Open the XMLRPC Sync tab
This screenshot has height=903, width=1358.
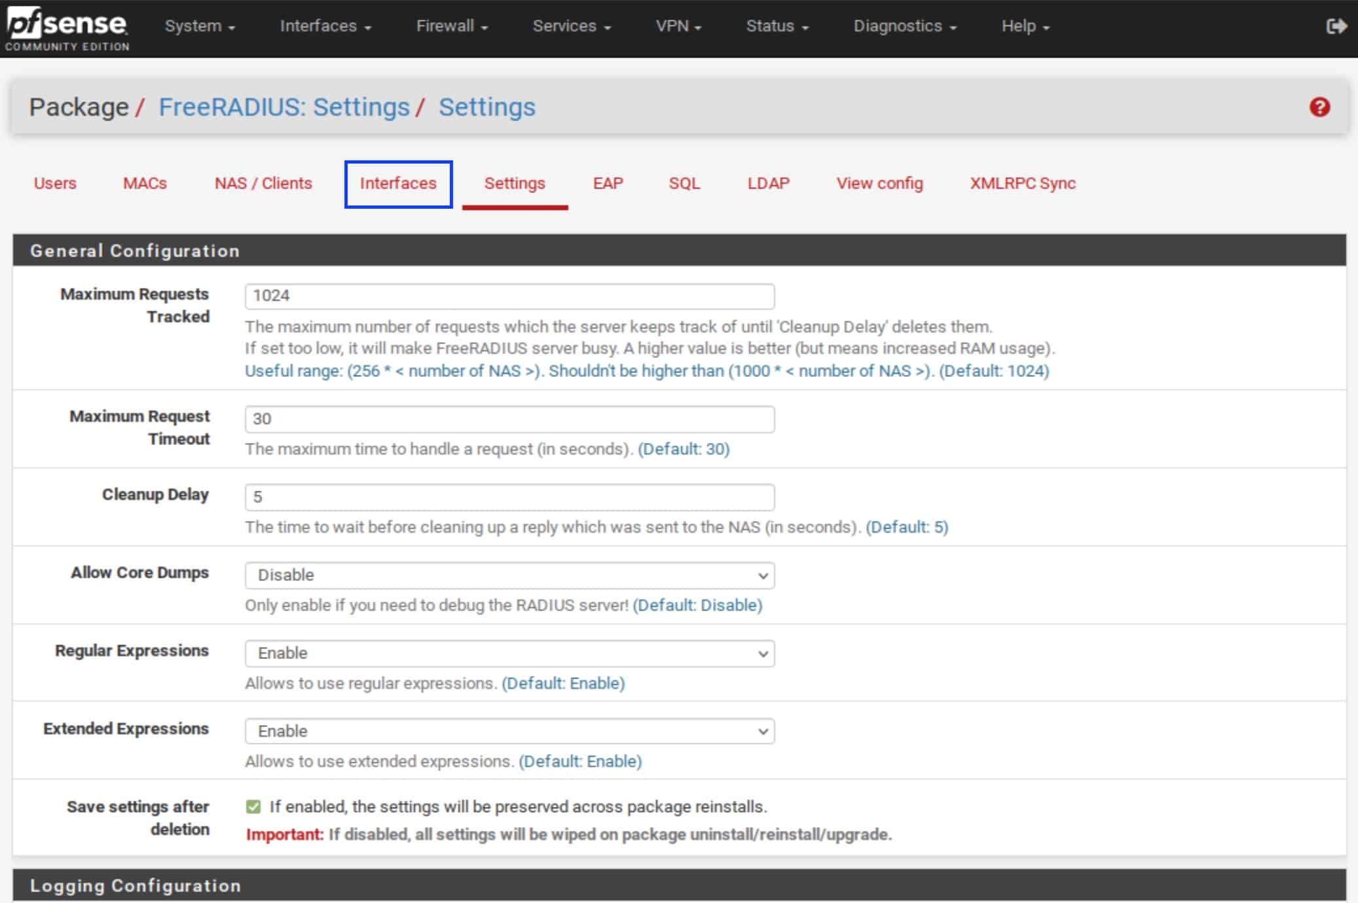[1023, 183]
